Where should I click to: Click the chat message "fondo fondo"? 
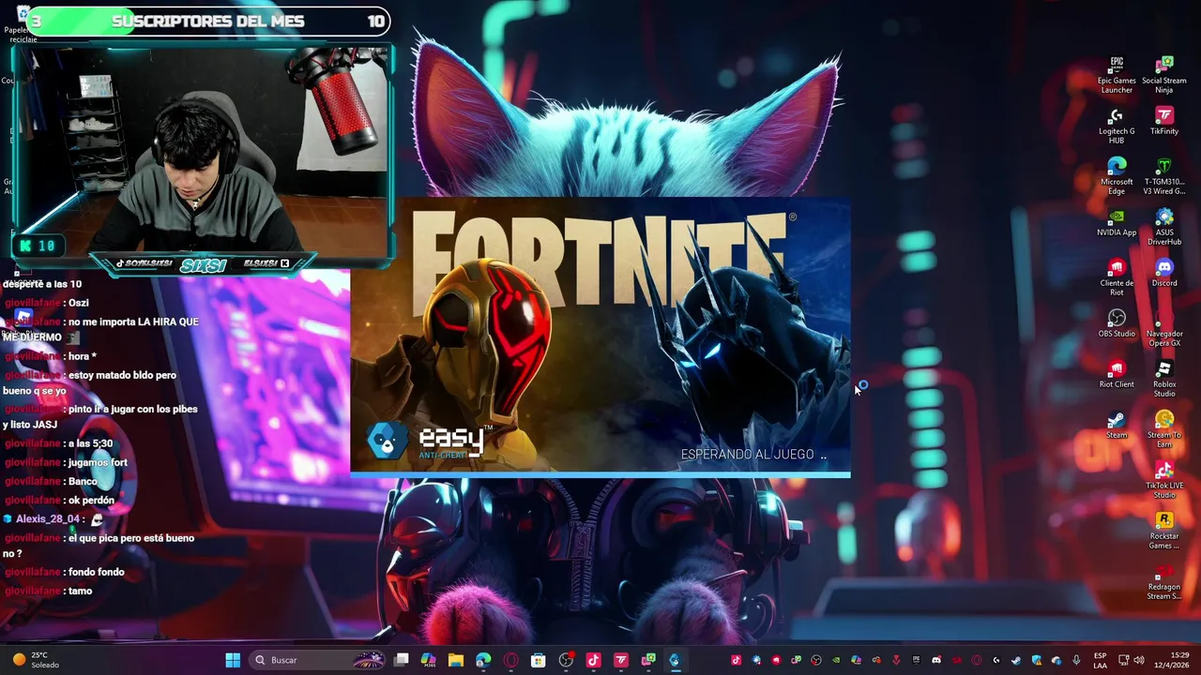pyautogui.click(x=97, y=572)
